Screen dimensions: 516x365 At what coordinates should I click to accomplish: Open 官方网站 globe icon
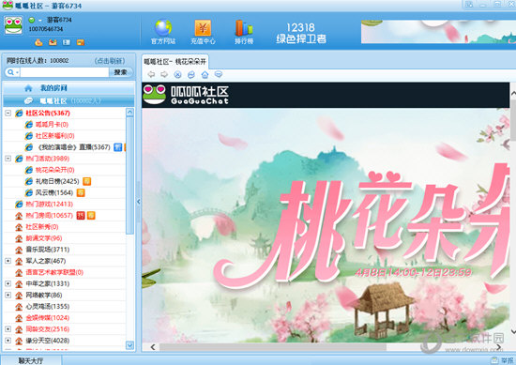[x=163, y=32]
